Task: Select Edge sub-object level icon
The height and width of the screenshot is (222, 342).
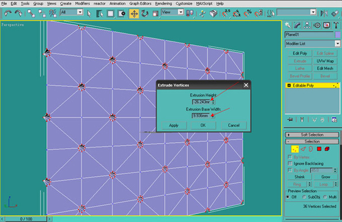Action: tap(303, 149)
